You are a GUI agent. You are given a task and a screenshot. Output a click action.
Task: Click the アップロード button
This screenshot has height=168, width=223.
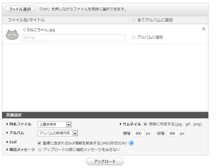click(x=105, y=161)
